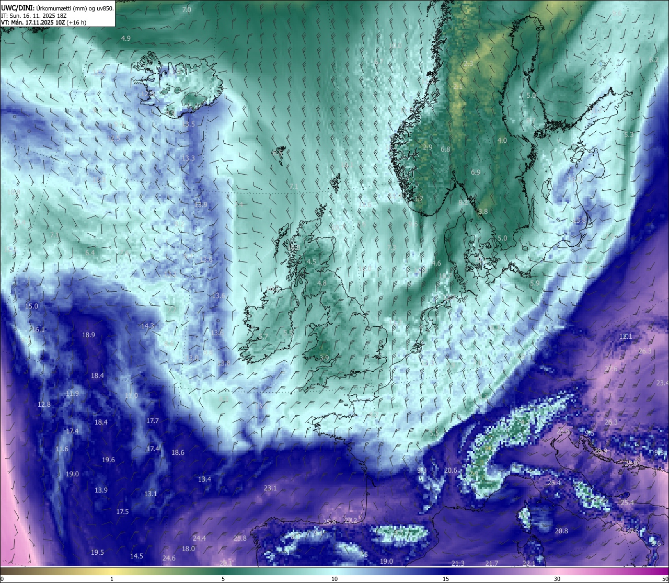This screenshot has width=669, height=583.
Task: Click the 5.9 value over Poland
Action: (x=535, y=283)
